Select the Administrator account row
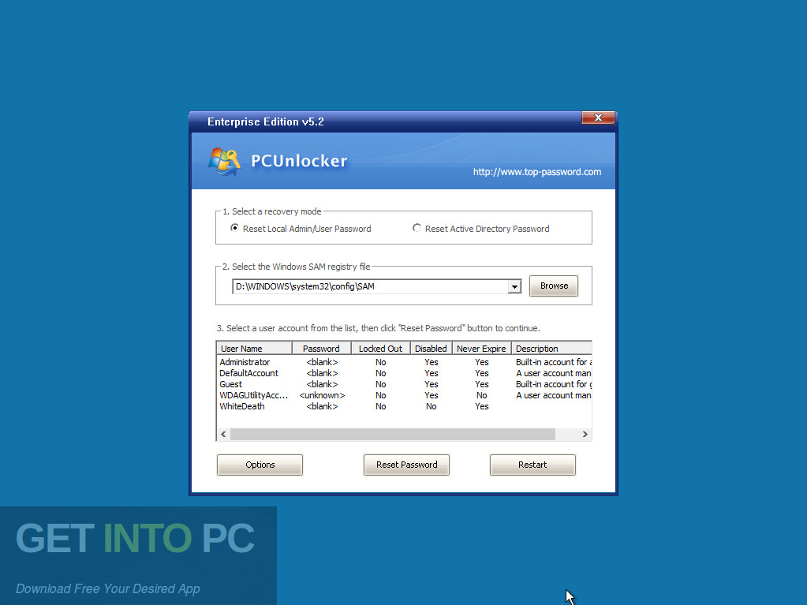807x605 pixels. click(x=405, y=362)
